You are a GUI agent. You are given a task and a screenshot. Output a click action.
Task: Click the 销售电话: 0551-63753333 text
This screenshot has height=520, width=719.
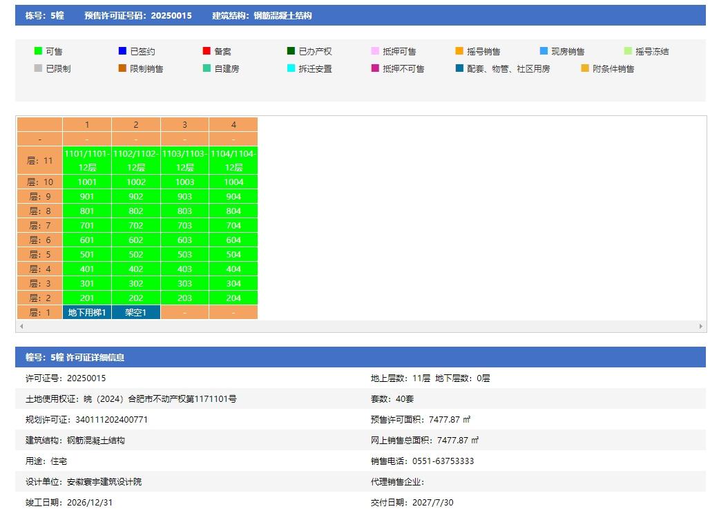click(422, 461)
